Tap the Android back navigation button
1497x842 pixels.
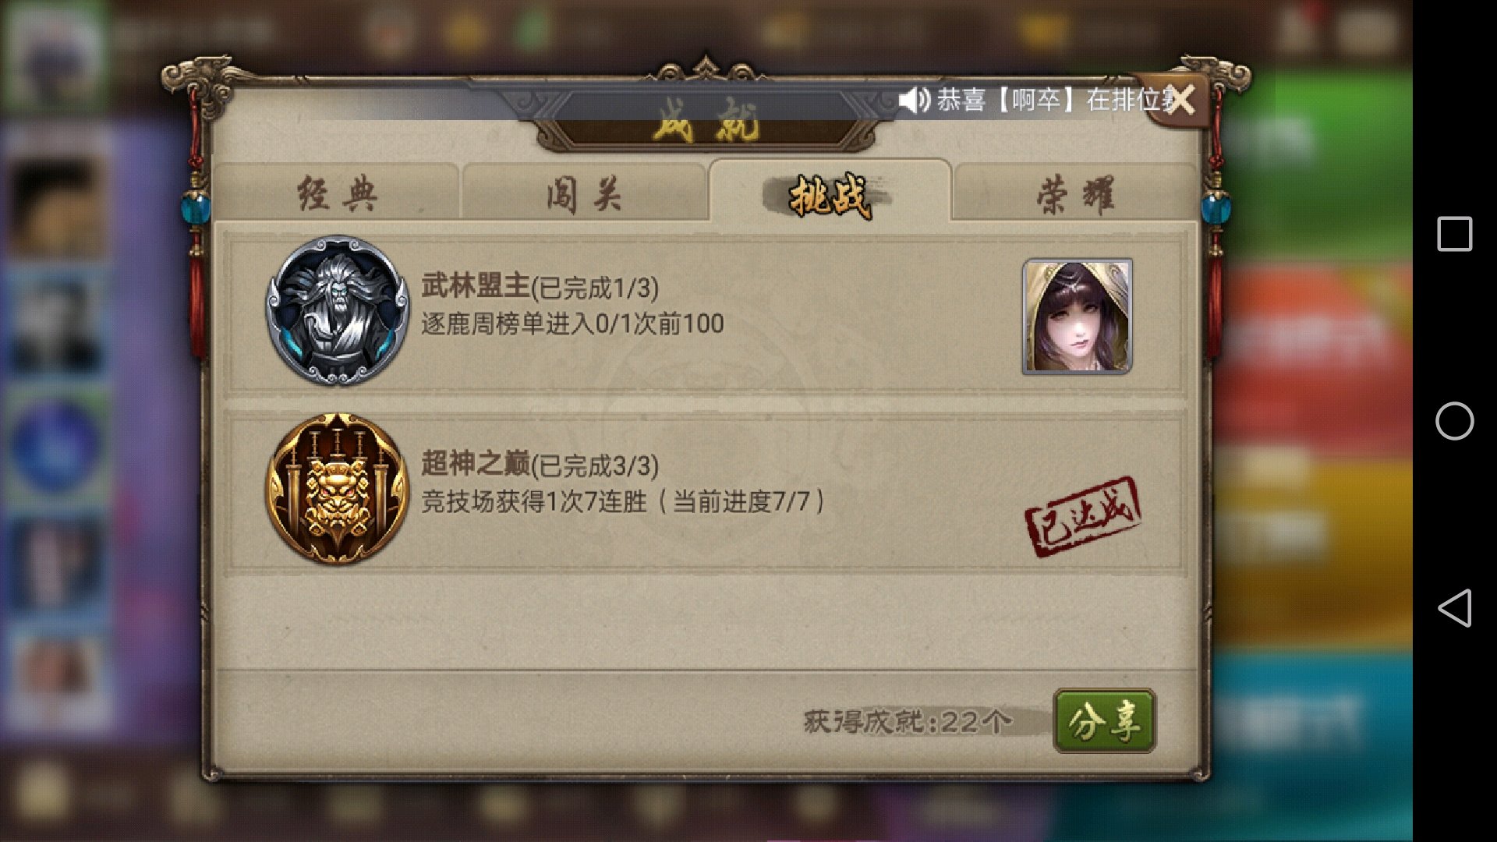pyautogui.click(x=1455, y=608)
